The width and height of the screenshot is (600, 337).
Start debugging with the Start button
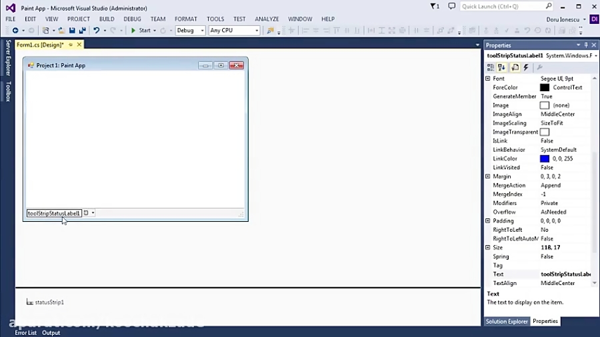click(x=141, y=31)
